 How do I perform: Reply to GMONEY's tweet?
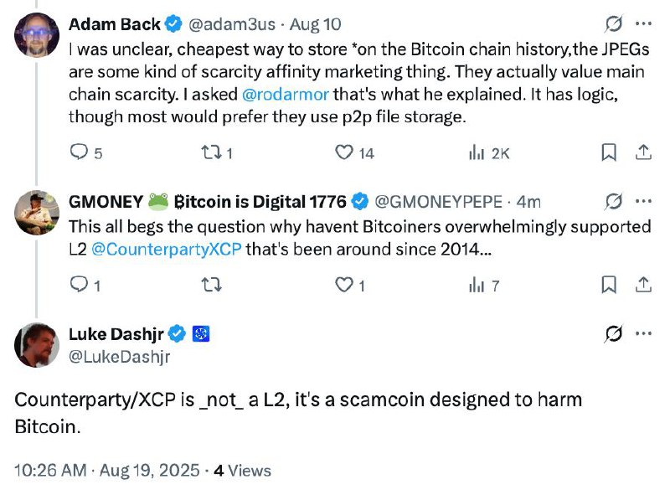point(79,286)
